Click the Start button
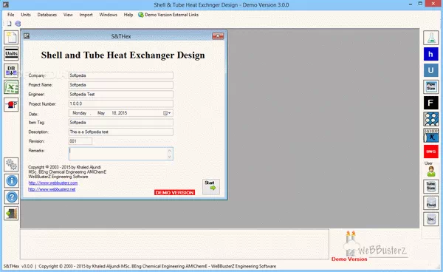Viewport: 443px width, 272px height. [x=210, y=186]
